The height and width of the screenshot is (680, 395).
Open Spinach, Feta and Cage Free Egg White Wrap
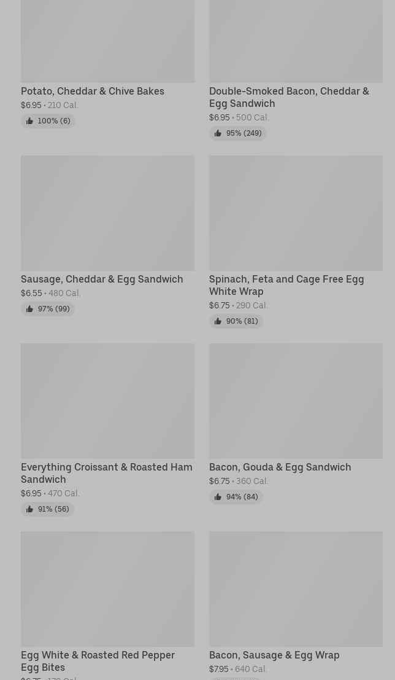click(286, 285)
